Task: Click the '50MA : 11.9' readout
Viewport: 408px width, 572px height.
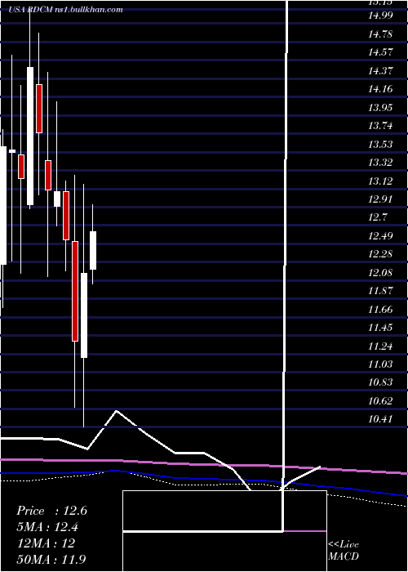Action: (51, 559)
